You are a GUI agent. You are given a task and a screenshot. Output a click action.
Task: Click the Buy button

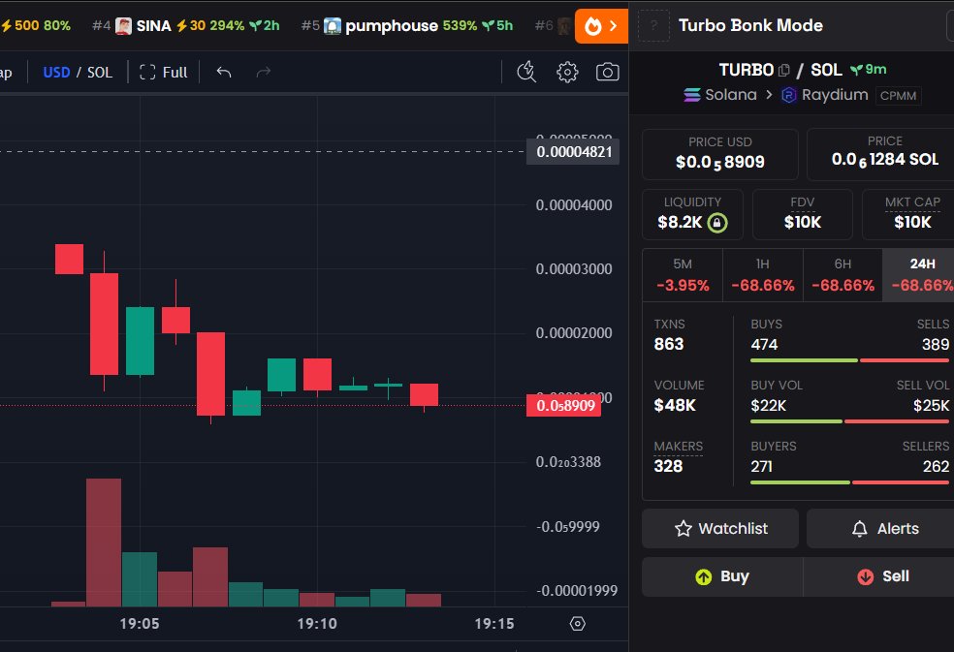coord(722,576)
